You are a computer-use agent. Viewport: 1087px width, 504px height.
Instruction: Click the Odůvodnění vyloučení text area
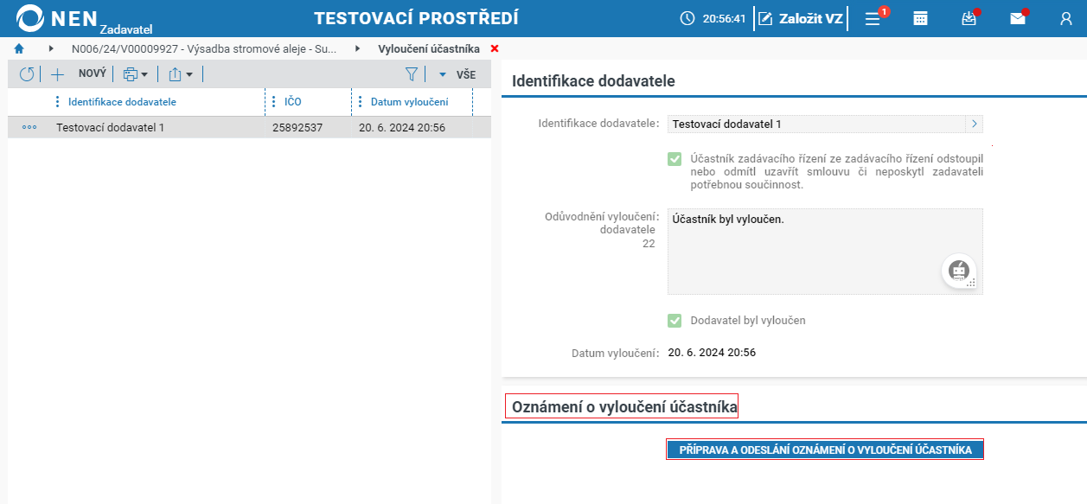[825, 251]
